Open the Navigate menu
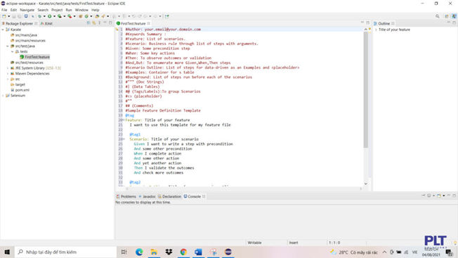Image resolution: width=458 pixels, height=258 pixels. coord(27,10)
